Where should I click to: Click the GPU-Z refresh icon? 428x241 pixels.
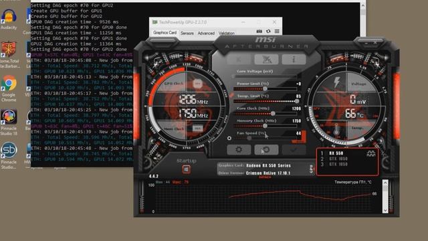pyautogui.click(x=268, y=31)
